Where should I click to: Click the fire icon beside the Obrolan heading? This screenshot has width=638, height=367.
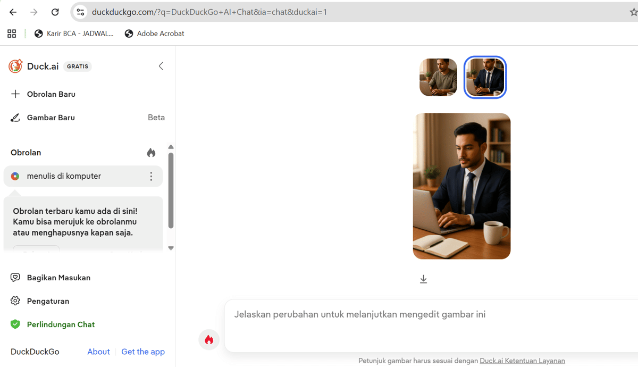[151, 152]
